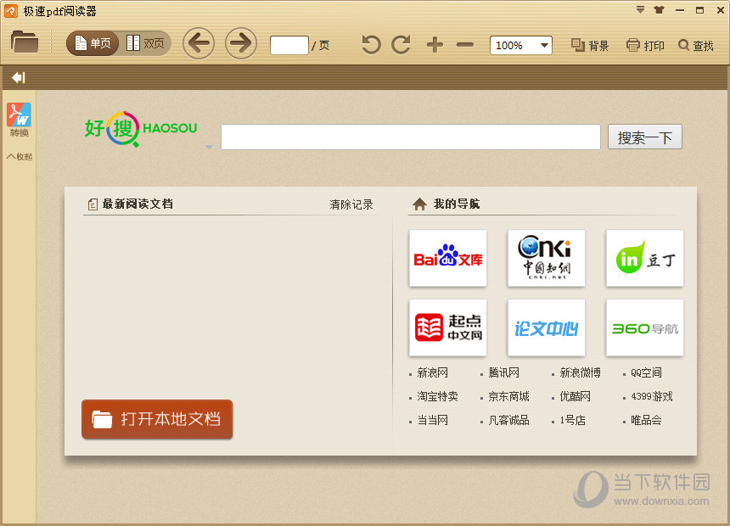Visit the QQ空间 link

point(646,372)
